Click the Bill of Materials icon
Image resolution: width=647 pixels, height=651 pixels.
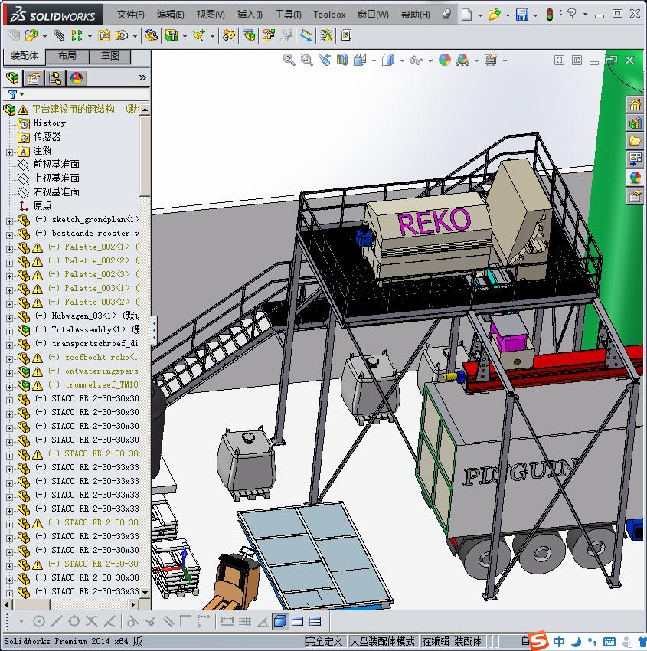coord(249,35)
